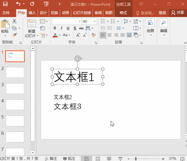The height and width of the screenshot is (161, 187).
Task: Open the font size dropdown showing 80
Action: (x=95, y=22)
